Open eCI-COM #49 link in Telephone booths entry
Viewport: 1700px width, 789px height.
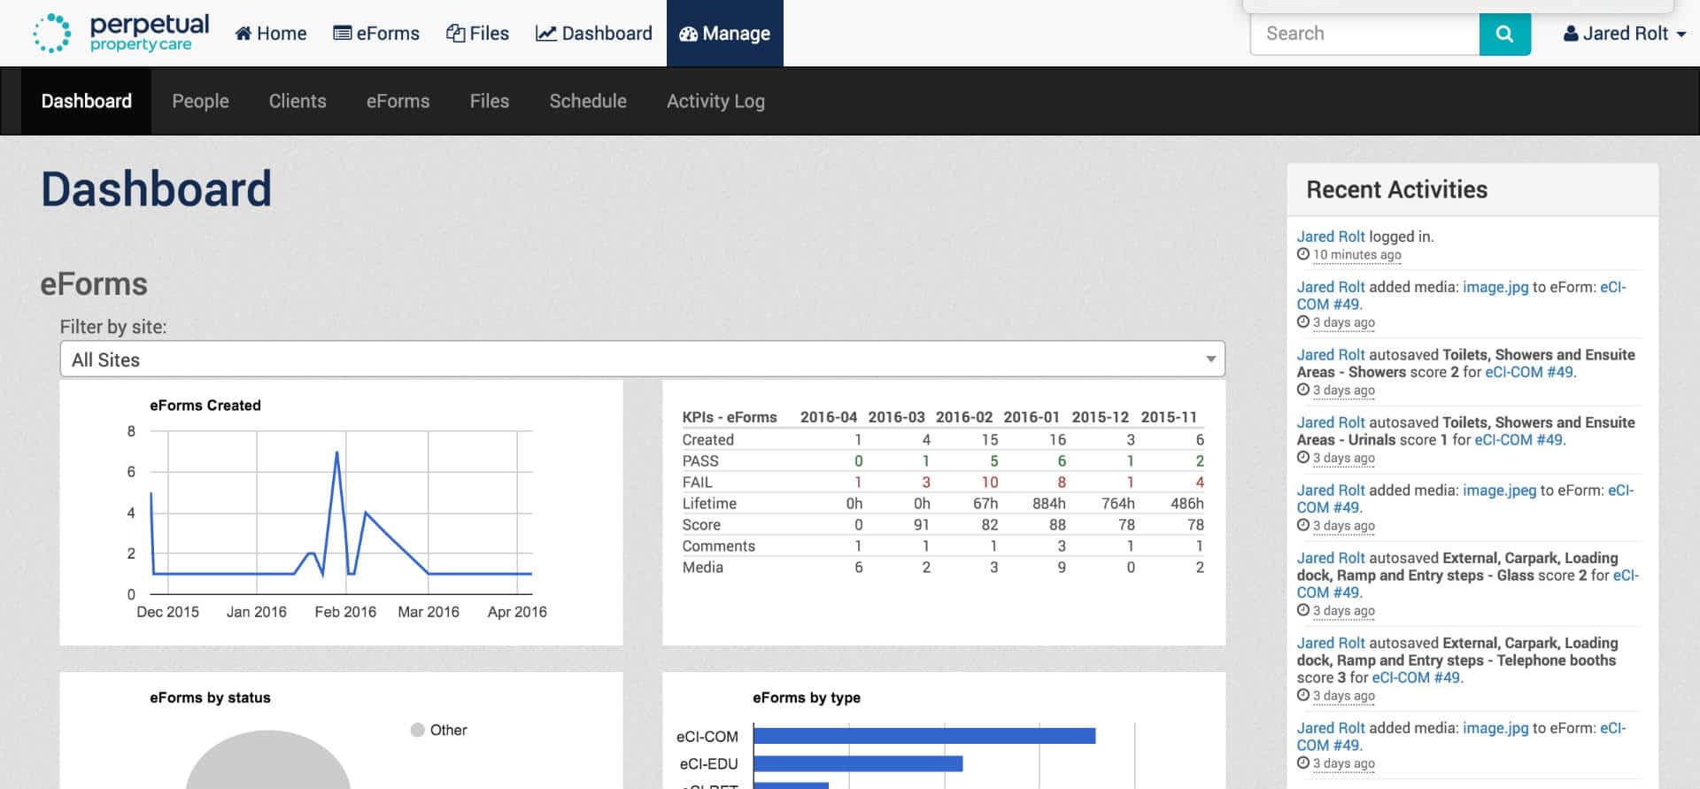1416,677
